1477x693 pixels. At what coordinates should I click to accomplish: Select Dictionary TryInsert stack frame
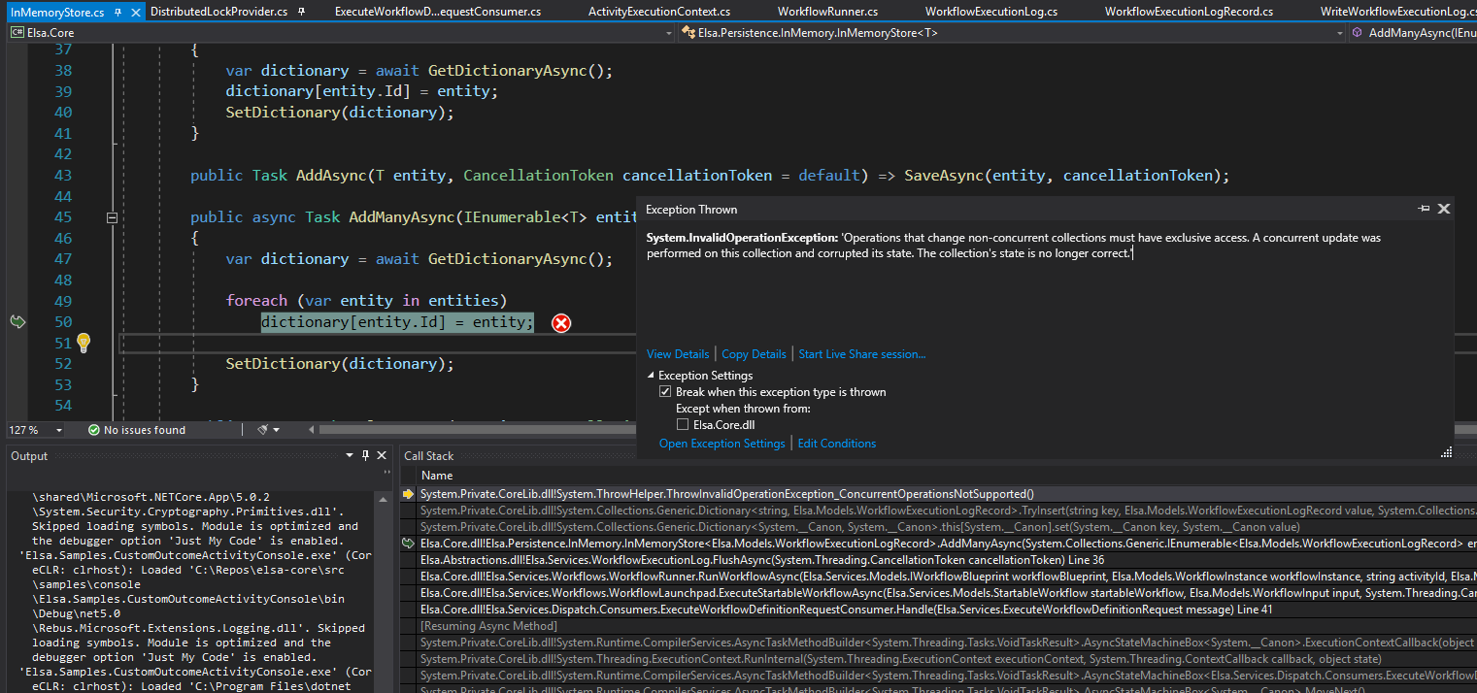click(948, 511)
